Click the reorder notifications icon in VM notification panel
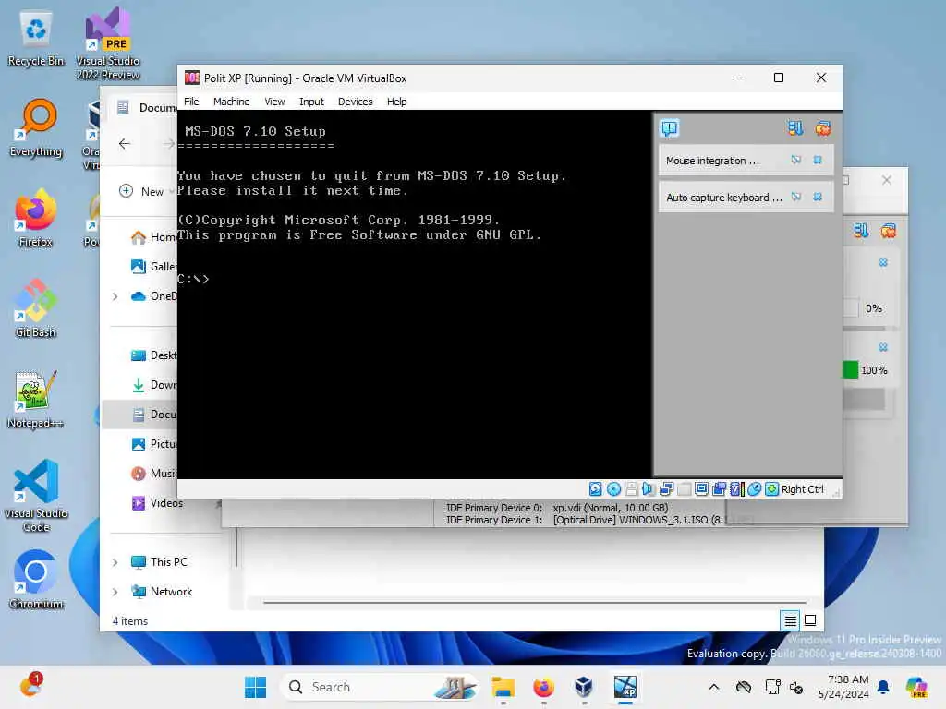946x709 pixels. (x=795, y=127)
